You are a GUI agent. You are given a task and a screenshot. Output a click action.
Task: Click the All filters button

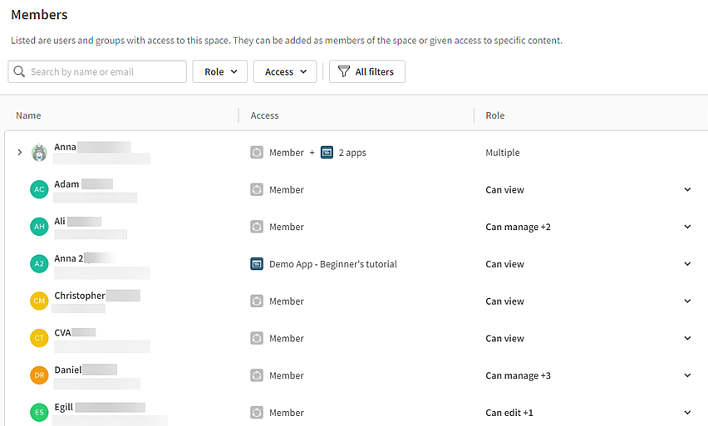366,72
